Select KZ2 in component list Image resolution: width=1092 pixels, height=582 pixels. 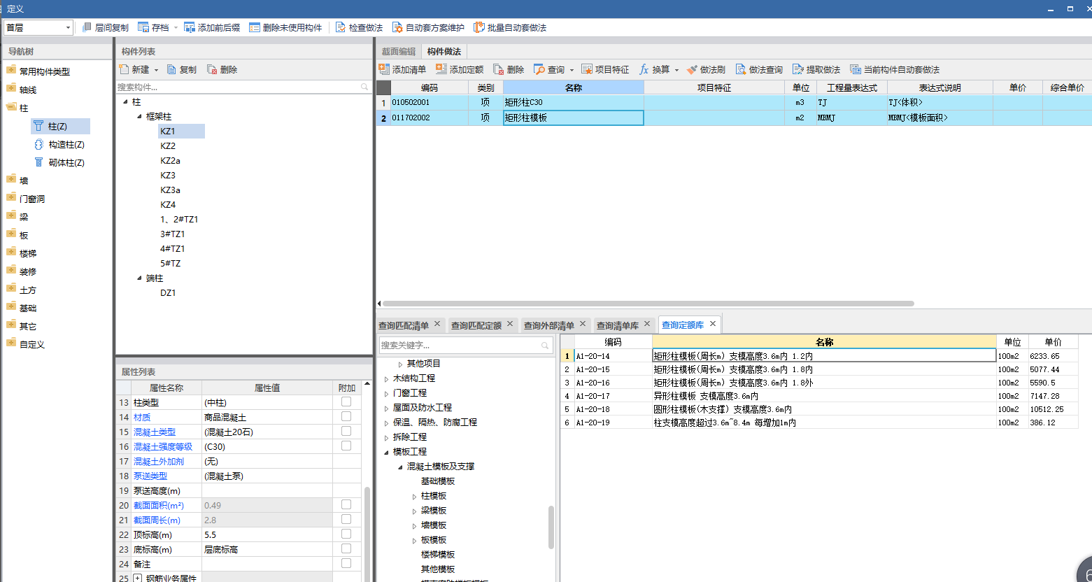point(168,146)
